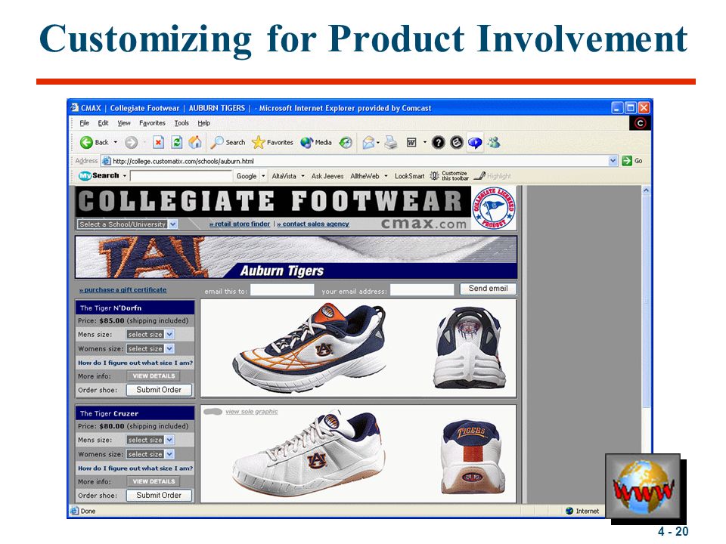This screenshot has height=544, width=726.
Task: Open Tiger N'Dorfn Mens size dropdown
Action: click(150, 335)
